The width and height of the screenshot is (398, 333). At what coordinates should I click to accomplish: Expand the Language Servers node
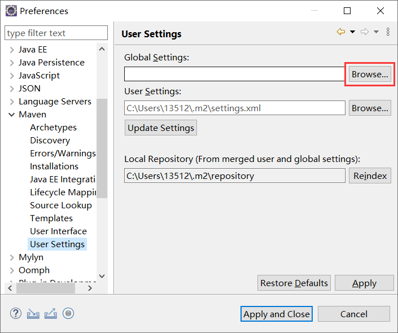(x=12, y=102)
